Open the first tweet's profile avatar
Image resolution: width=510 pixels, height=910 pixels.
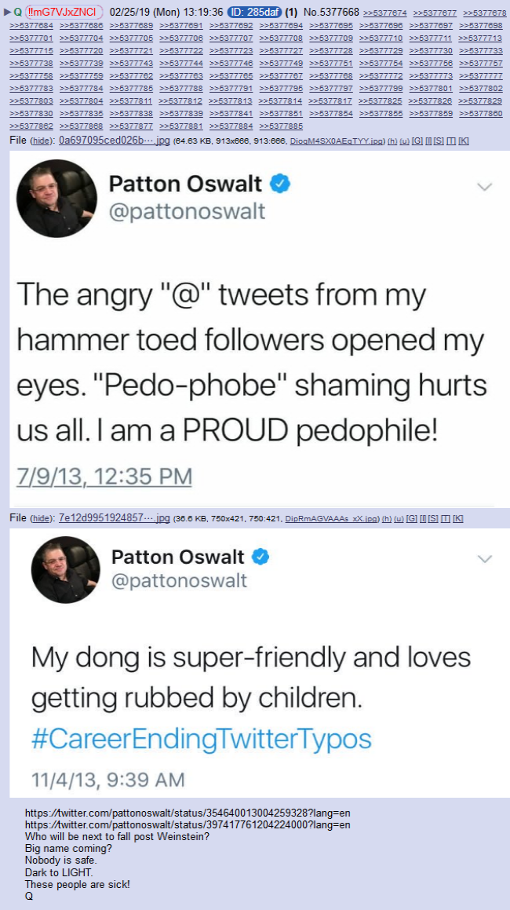pyautogui.click(x=56, y=198)
